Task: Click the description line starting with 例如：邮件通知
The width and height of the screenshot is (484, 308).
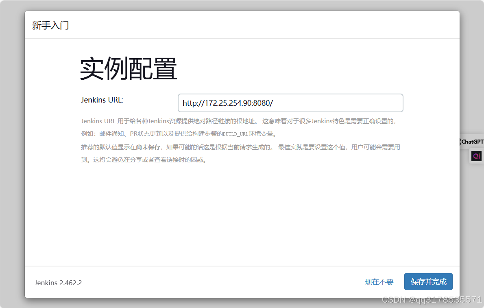Action: click(180, 134)
